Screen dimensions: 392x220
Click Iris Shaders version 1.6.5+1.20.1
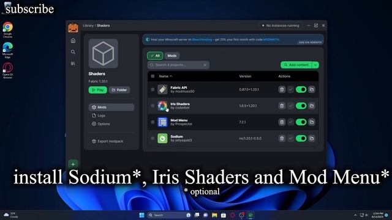(247, 106)
